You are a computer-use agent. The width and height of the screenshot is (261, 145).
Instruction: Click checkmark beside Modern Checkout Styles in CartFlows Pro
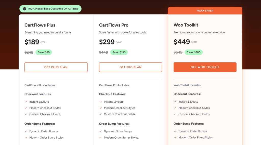(100, 108)
